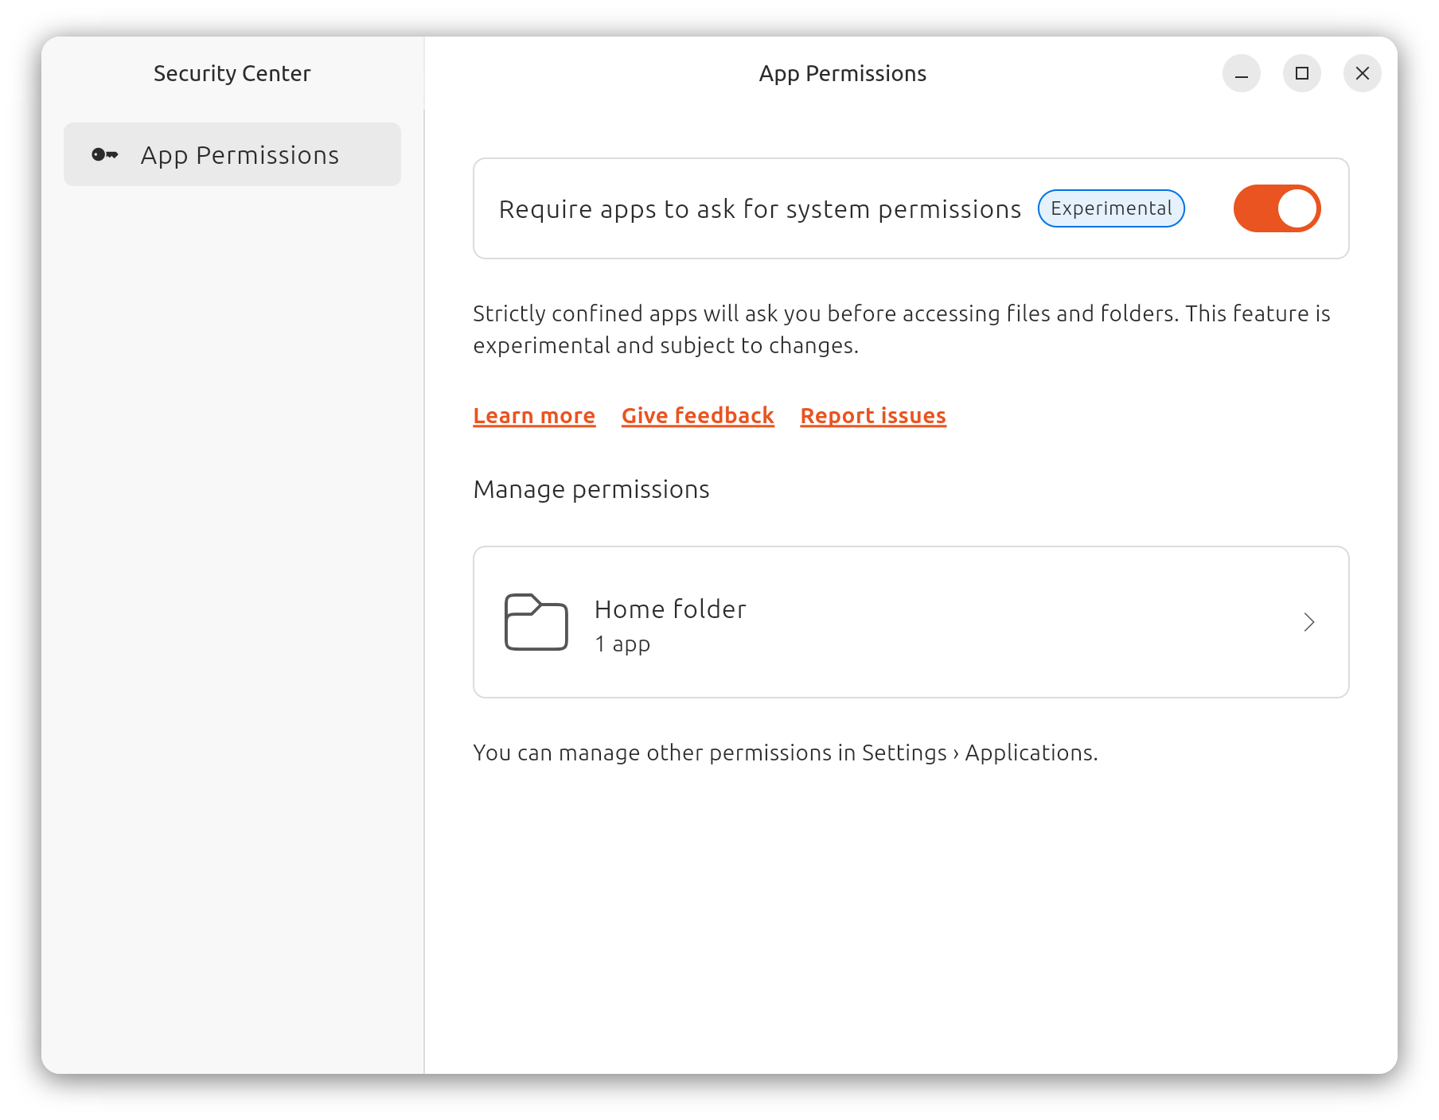Screen dimensions: 1439x1120
Task: Open Home folder details via the chevron
Action: (1309, 623)
